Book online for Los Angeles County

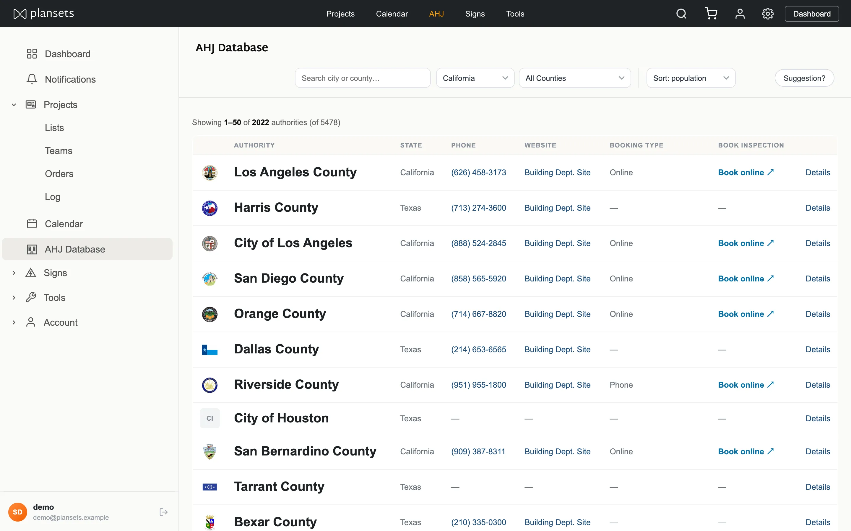tap(746, 173)
